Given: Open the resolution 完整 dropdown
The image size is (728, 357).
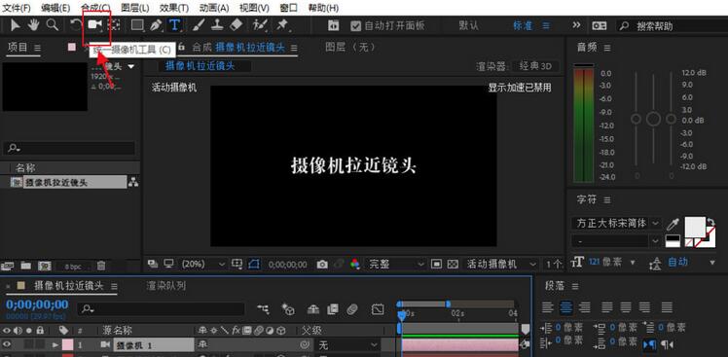Looking at the screenshot, I should pyautogui.click(x=395, y=265).
